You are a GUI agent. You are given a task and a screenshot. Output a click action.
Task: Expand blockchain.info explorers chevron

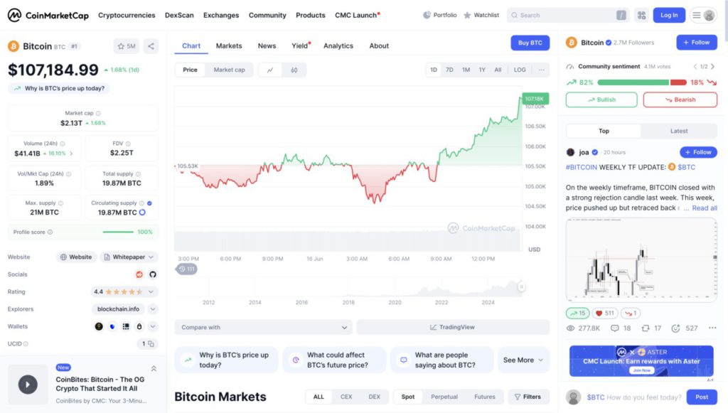(153, 309)
